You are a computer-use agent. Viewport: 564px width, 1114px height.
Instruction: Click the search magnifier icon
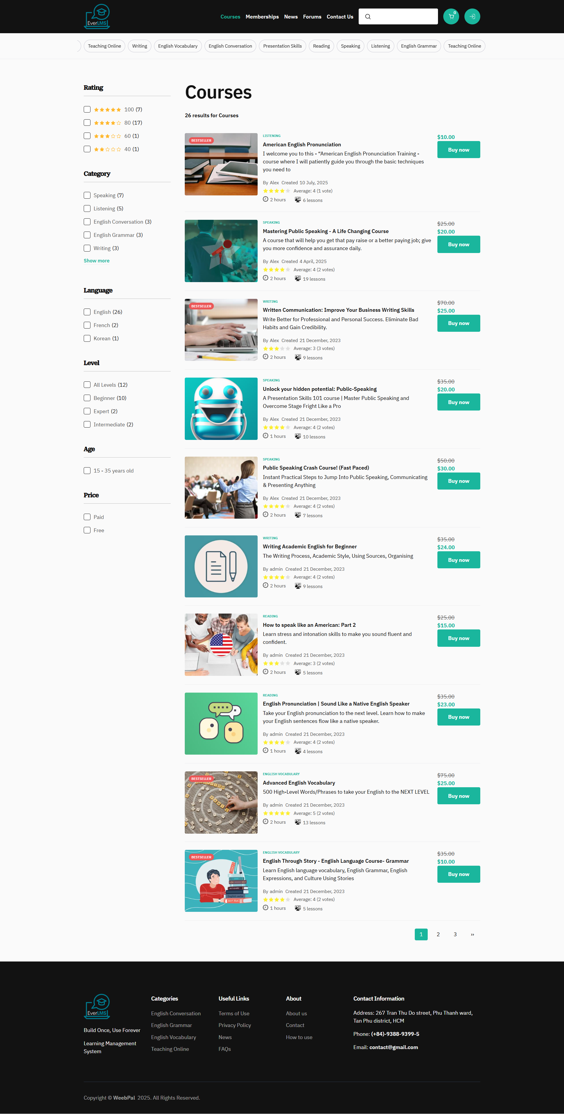368,17
